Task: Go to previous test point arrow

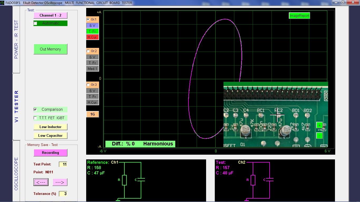Action: point(41,182)
